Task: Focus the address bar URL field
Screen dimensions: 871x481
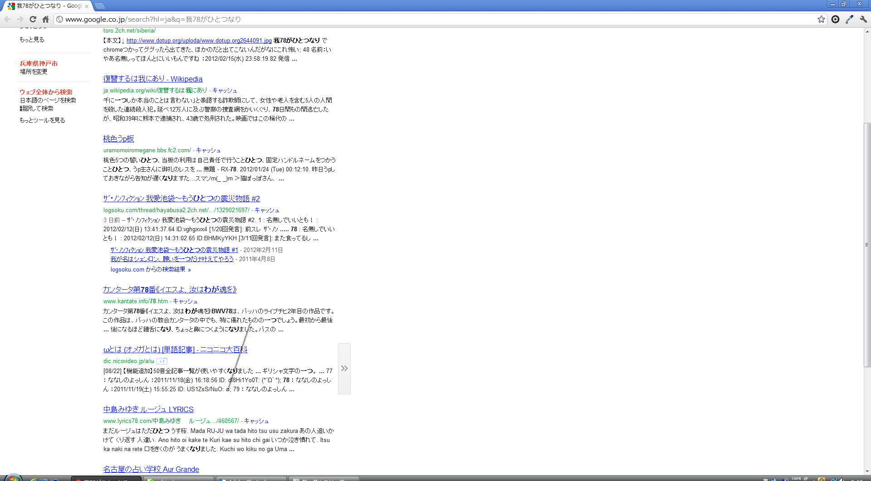Action: tap(435, 19)
